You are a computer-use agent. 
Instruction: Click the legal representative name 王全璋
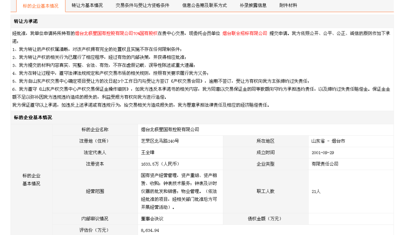[x=148, y=153]
